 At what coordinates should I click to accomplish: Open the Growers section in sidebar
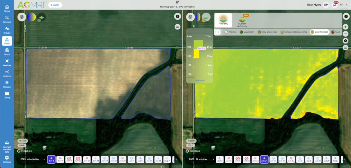coord(7,19)
